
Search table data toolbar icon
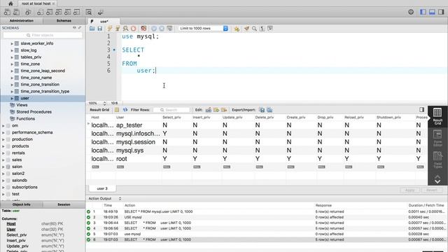(89, 13)
